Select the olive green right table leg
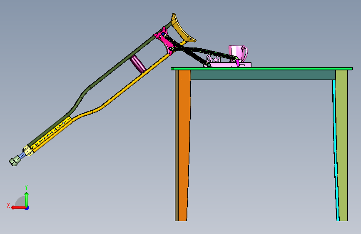361x234 pixels. [x=342, y=145]
